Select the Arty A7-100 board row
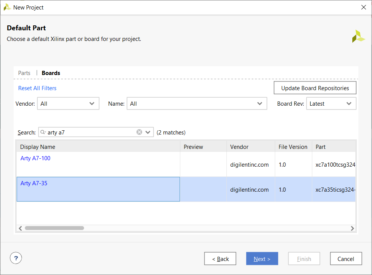The image size is (372, 275). click(x=186, y=164)
